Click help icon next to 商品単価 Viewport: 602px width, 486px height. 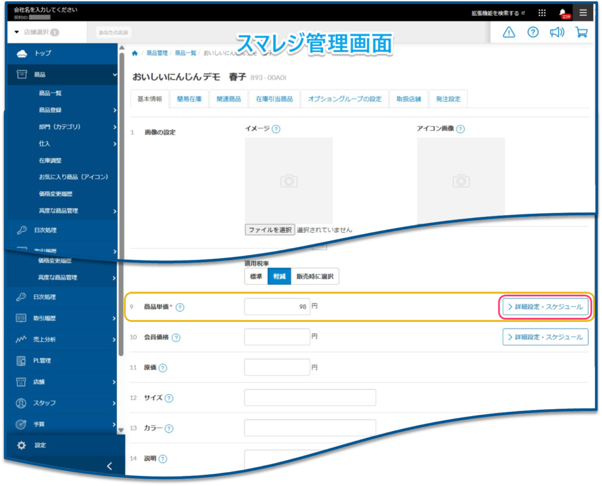pos(180,307)
